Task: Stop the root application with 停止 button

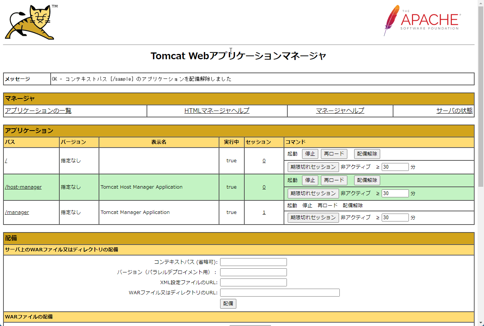Action: click(310, 154)
